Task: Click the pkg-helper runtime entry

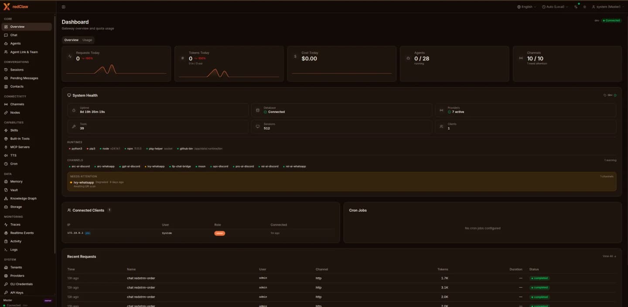Action: [160, 149]
